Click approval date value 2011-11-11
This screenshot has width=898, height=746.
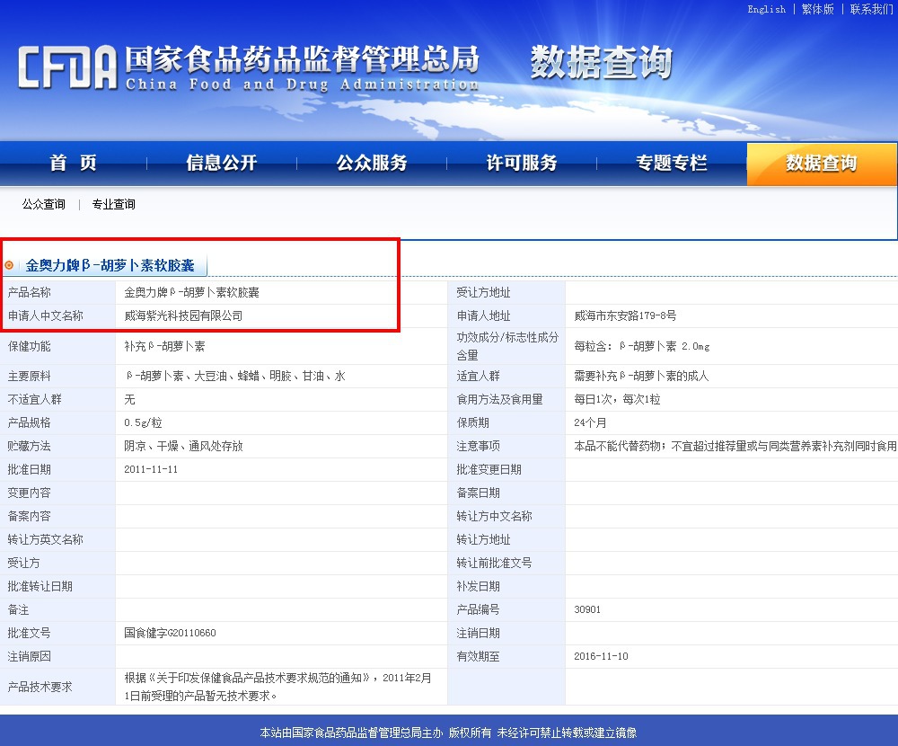151,469
